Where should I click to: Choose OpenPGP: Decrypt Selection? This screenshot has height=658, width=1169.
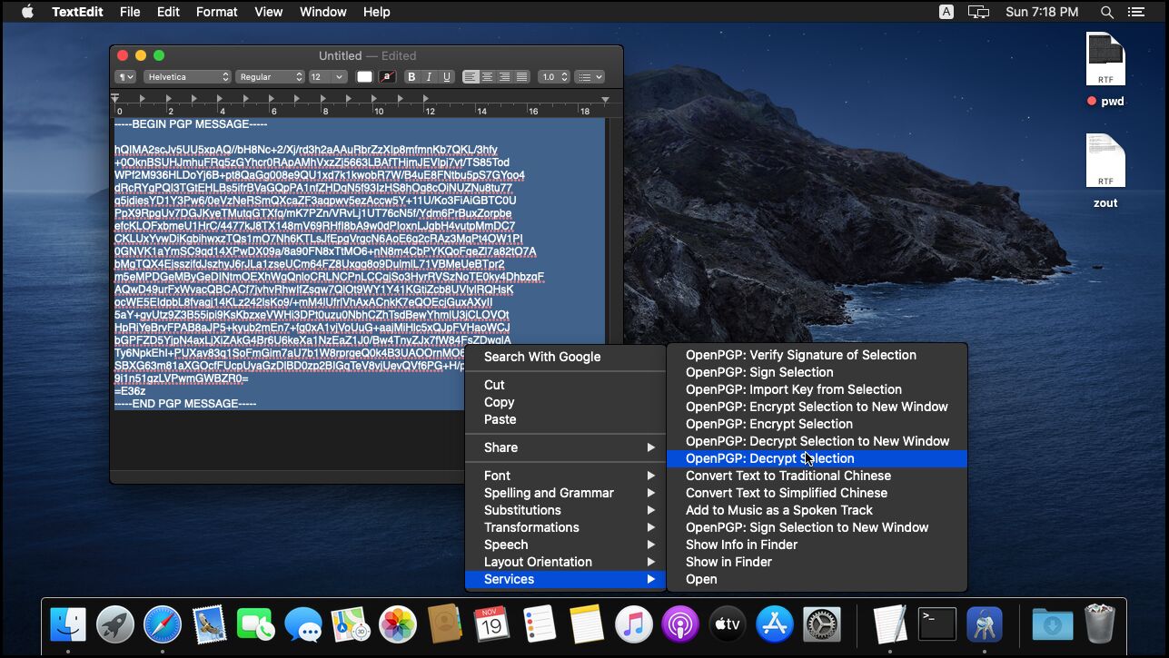pos(769,458)
